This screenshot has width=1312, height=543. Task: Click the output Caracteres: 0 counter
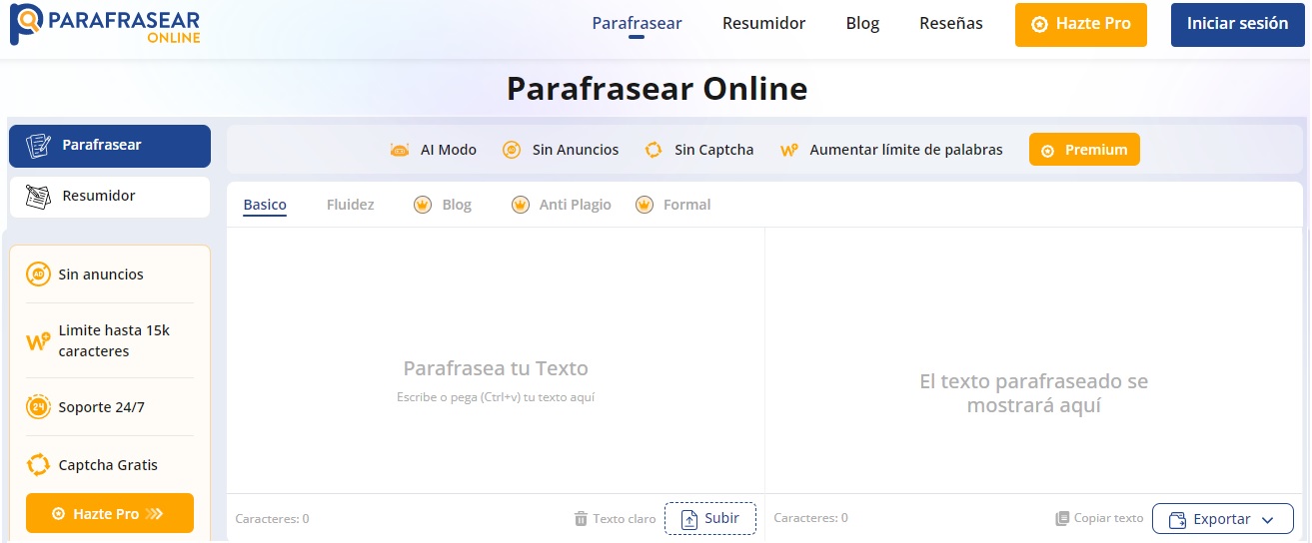click(x=810, y=519)
